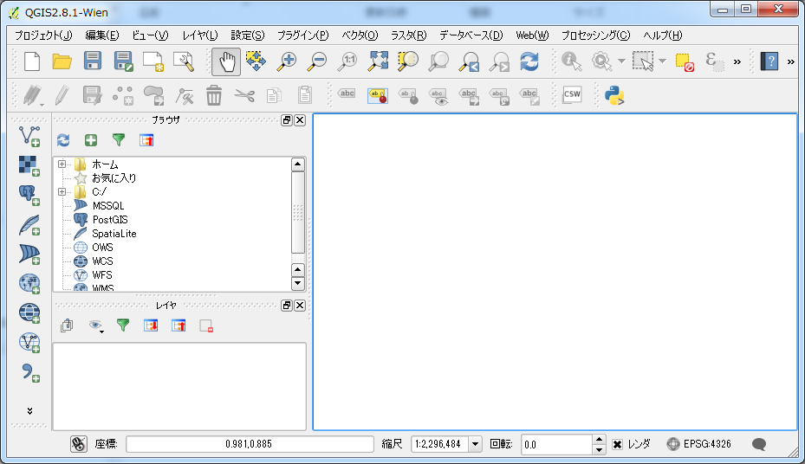Expand the ホーム folder tree node
This screenshot has height=464, width=805.
click(62, 164)
